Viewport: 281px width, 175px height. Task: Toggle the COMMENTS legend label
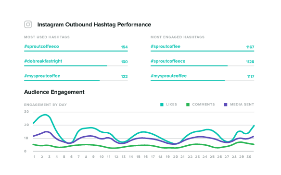pyautogui.click(x=204, y=105)
